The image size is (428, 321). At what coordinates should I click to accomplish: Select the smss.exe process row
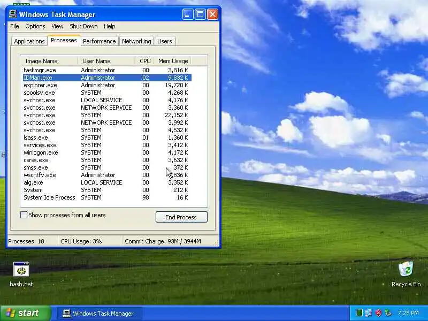107,167
